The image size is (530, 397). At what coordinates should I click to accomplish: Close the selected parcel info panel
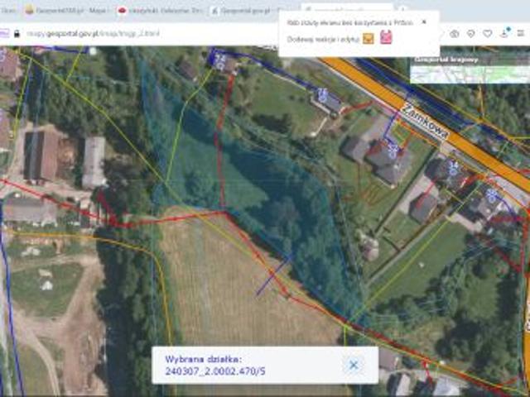click(x=354, y=365)
